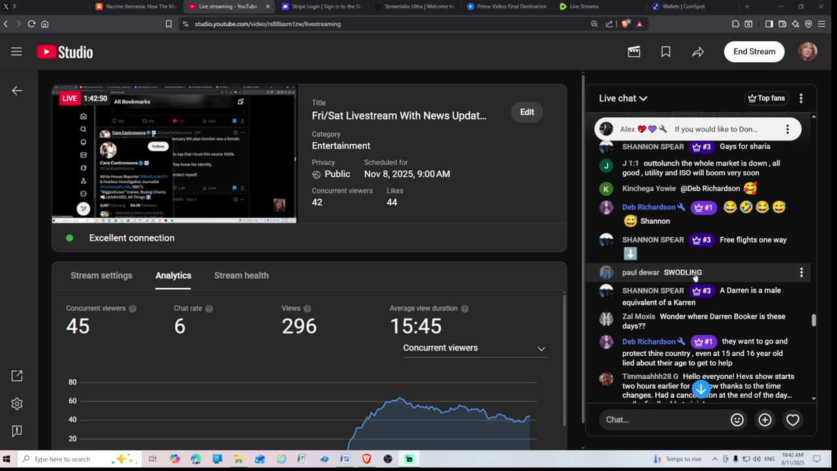The image size is (837, 471).
Task: Open the notification center icon in taskbar
Action: point(817,459)
